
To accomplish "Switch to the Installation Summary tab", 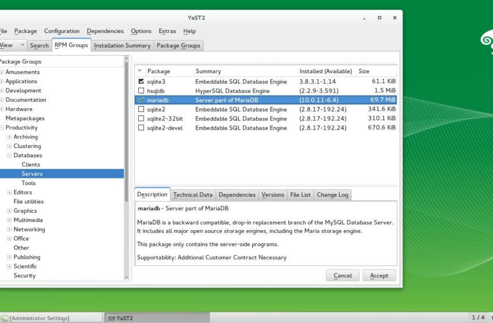I will (122, 45).
